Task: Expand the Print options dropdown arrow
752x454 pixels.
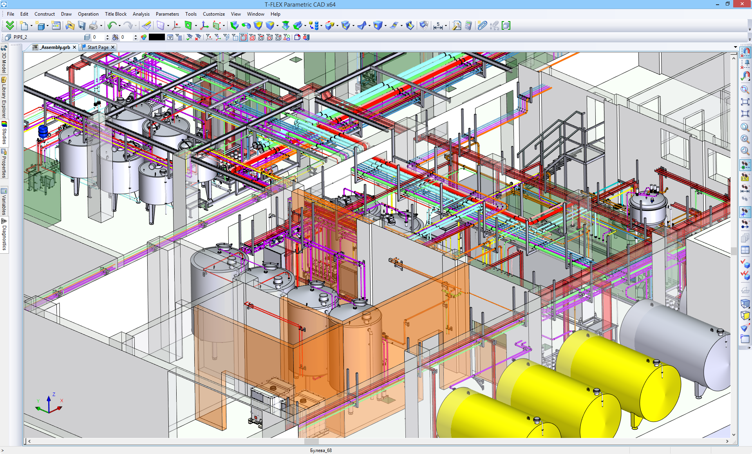Action: point(101,26)
